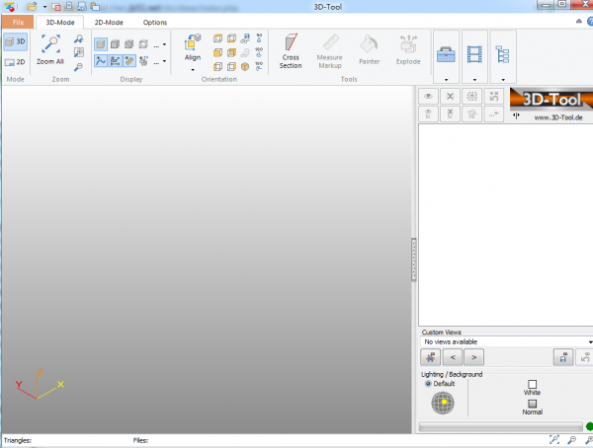
Task: Select the Default lighting radio button
Action: [429, 384]
